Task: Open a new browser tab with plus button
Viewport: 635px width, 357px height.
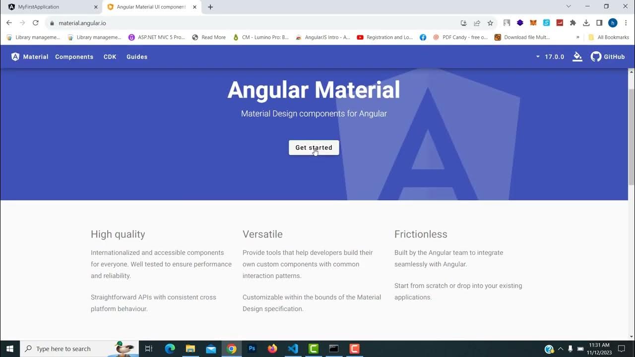Action: pyautogui.click(x=210, y=7)
